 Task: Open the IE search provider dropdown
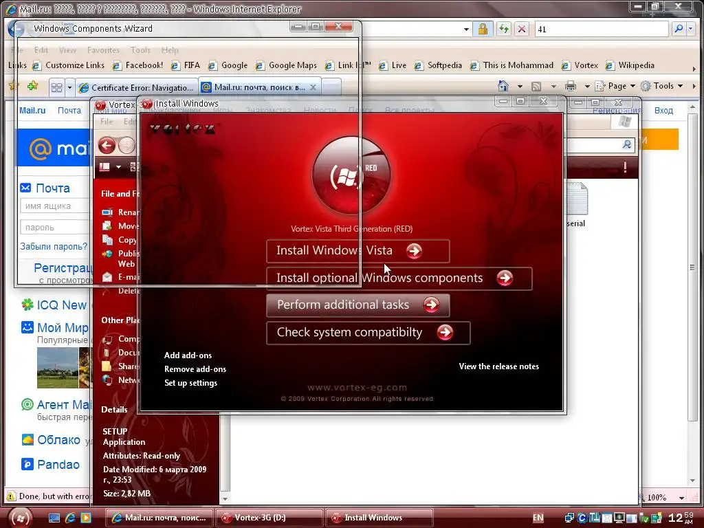coord(690,29)
